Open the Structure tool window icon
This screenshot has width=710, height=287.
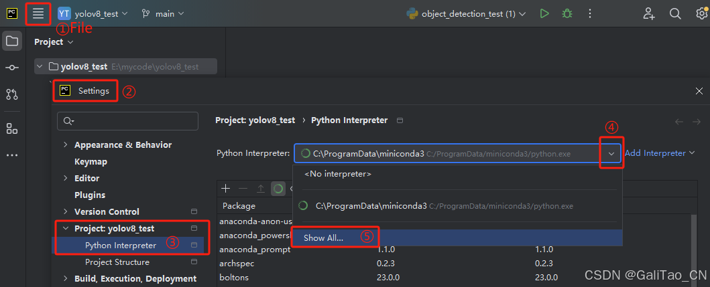[12, 129]
